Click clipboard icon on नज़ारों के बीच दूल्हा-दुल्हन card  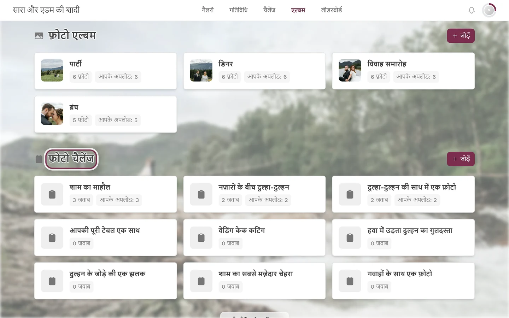point(201,194)
